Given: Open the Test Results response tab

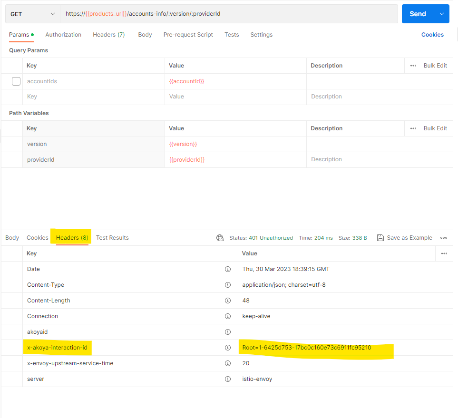Looking at the screenshot, I should tap(112, 238).
